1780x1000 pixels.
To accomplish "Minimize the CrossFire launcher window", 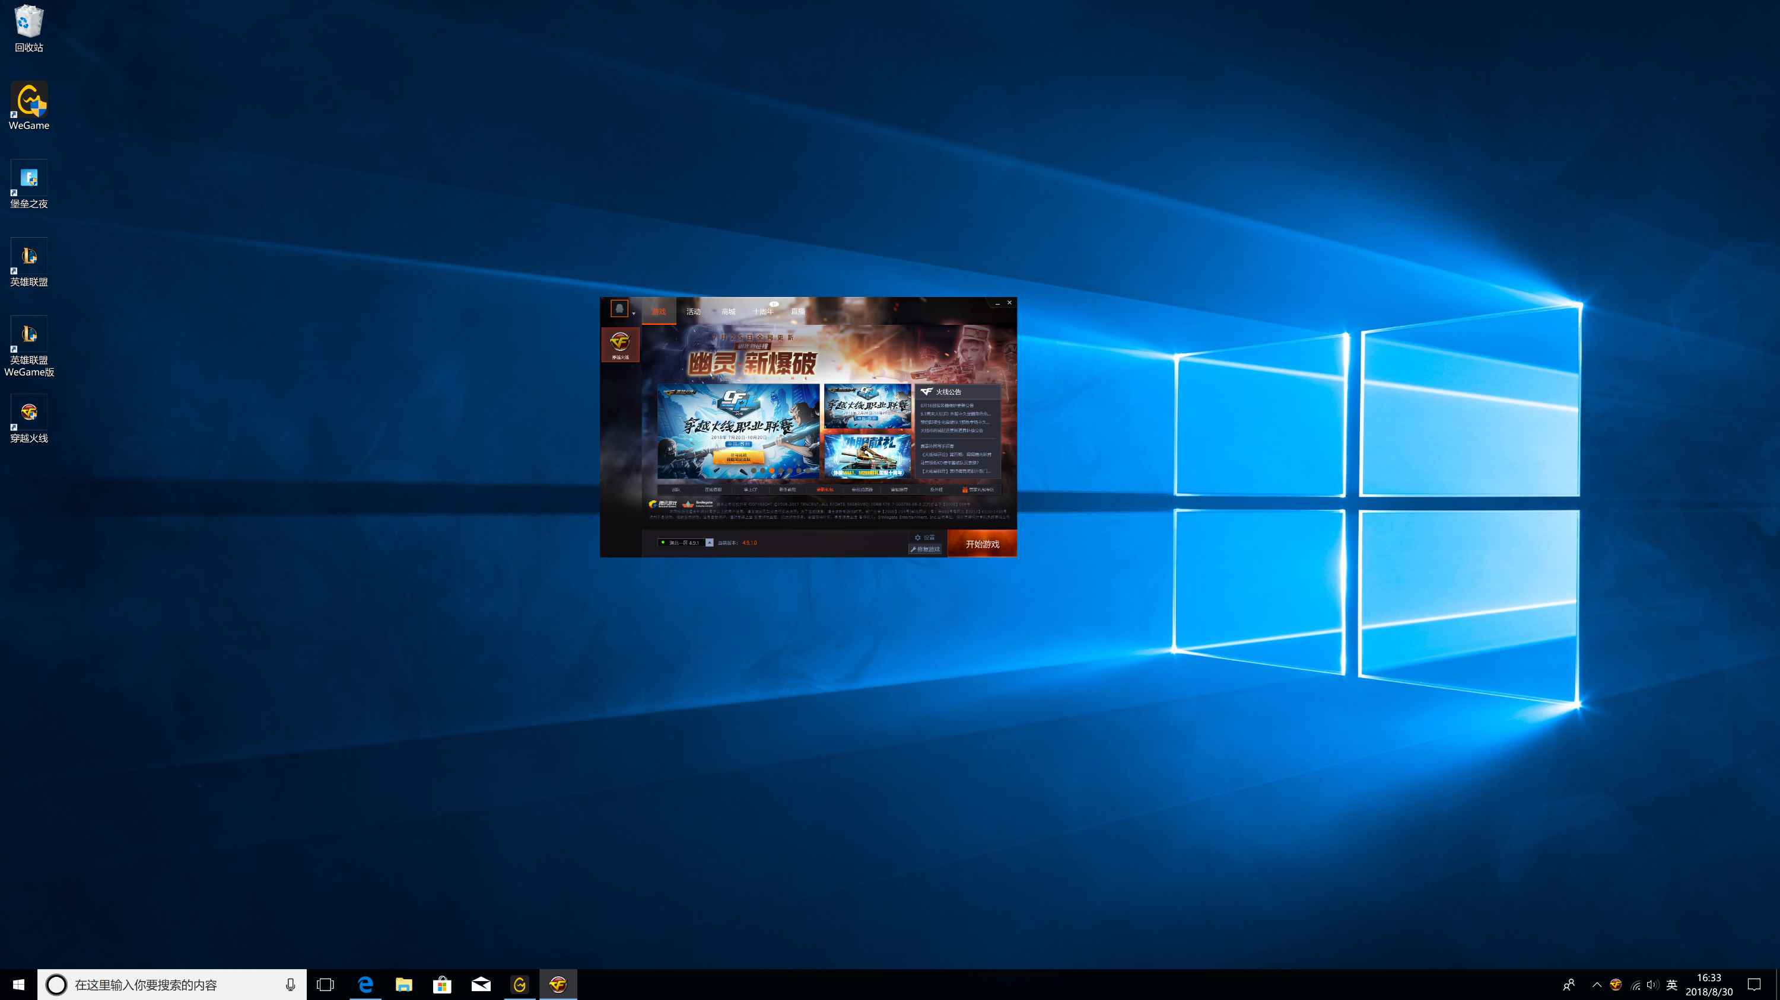I will pyautogui.click(x=998, y=303).
